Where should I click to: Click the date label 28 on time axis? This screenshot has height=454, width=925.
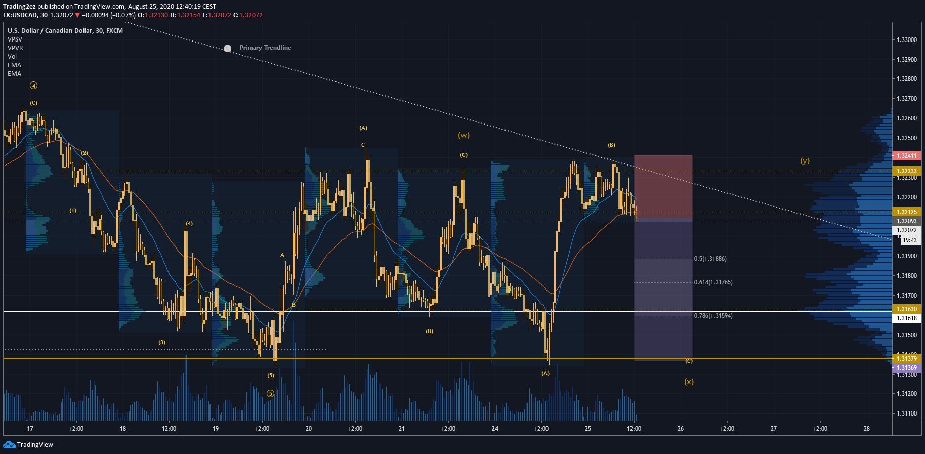click(x=867, y=429)
